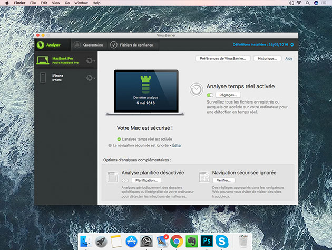Screen dimensions: 332x250
Task: Click the safe browsing window icon
Action: coord(204,177)
